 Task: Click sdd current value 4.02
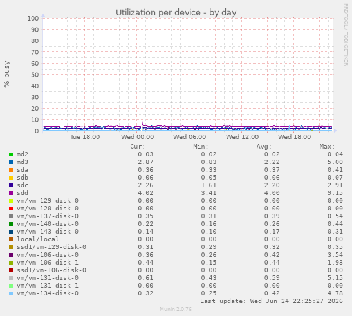[145, 193]
